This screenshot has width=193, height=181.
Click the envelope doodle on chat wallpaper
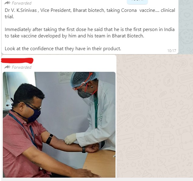[168, 103]
